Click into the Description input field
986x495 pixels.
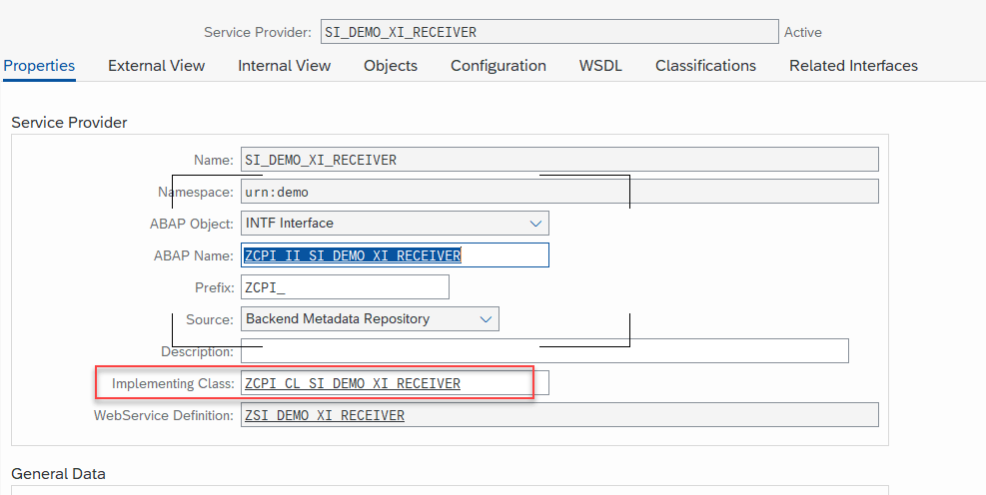pos(543,351)
